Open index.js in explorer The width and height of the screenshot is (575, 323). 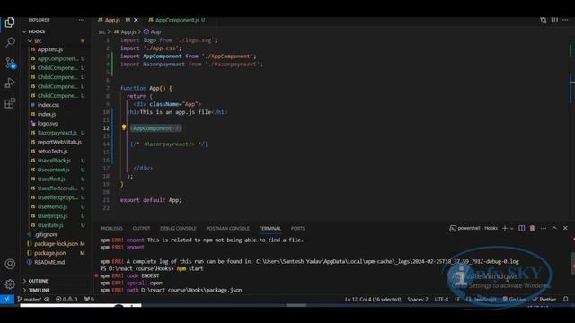click(47, 114)
